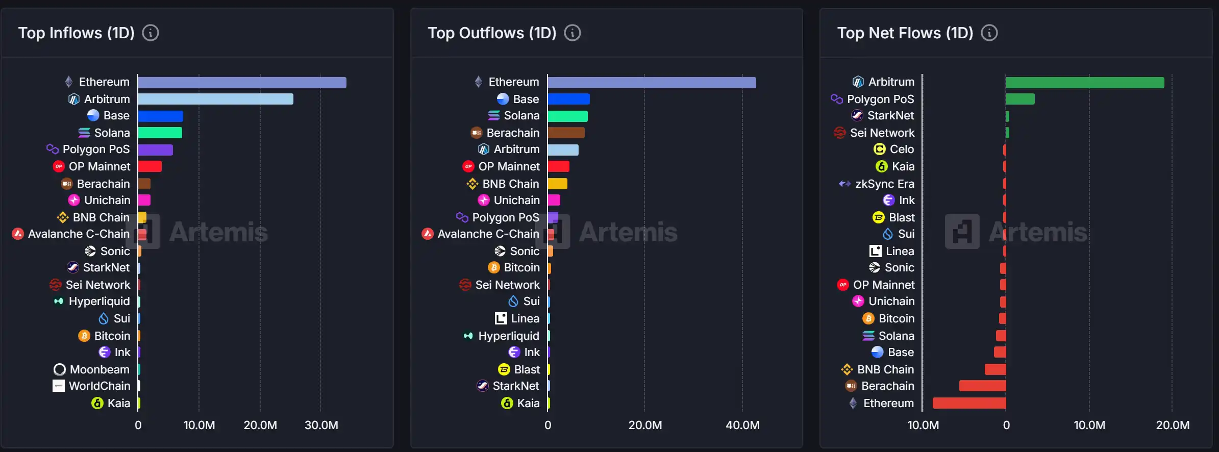Click zkSync Era logo in Net Flows chart
This screenshot has width=1219, height=452.
coord(844,184)
